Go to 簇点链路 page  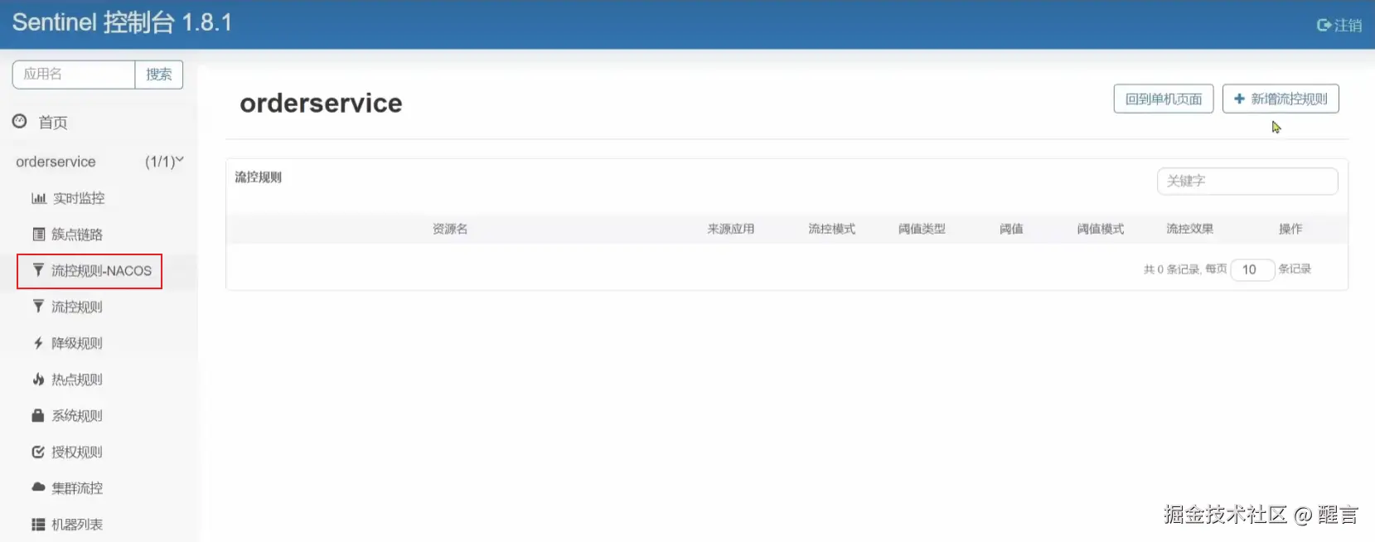[x=77, y=235]
